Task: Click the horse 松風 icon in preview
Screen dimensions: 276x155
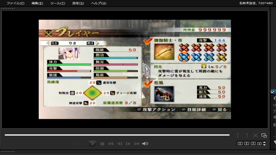Action: pos(164,94)
